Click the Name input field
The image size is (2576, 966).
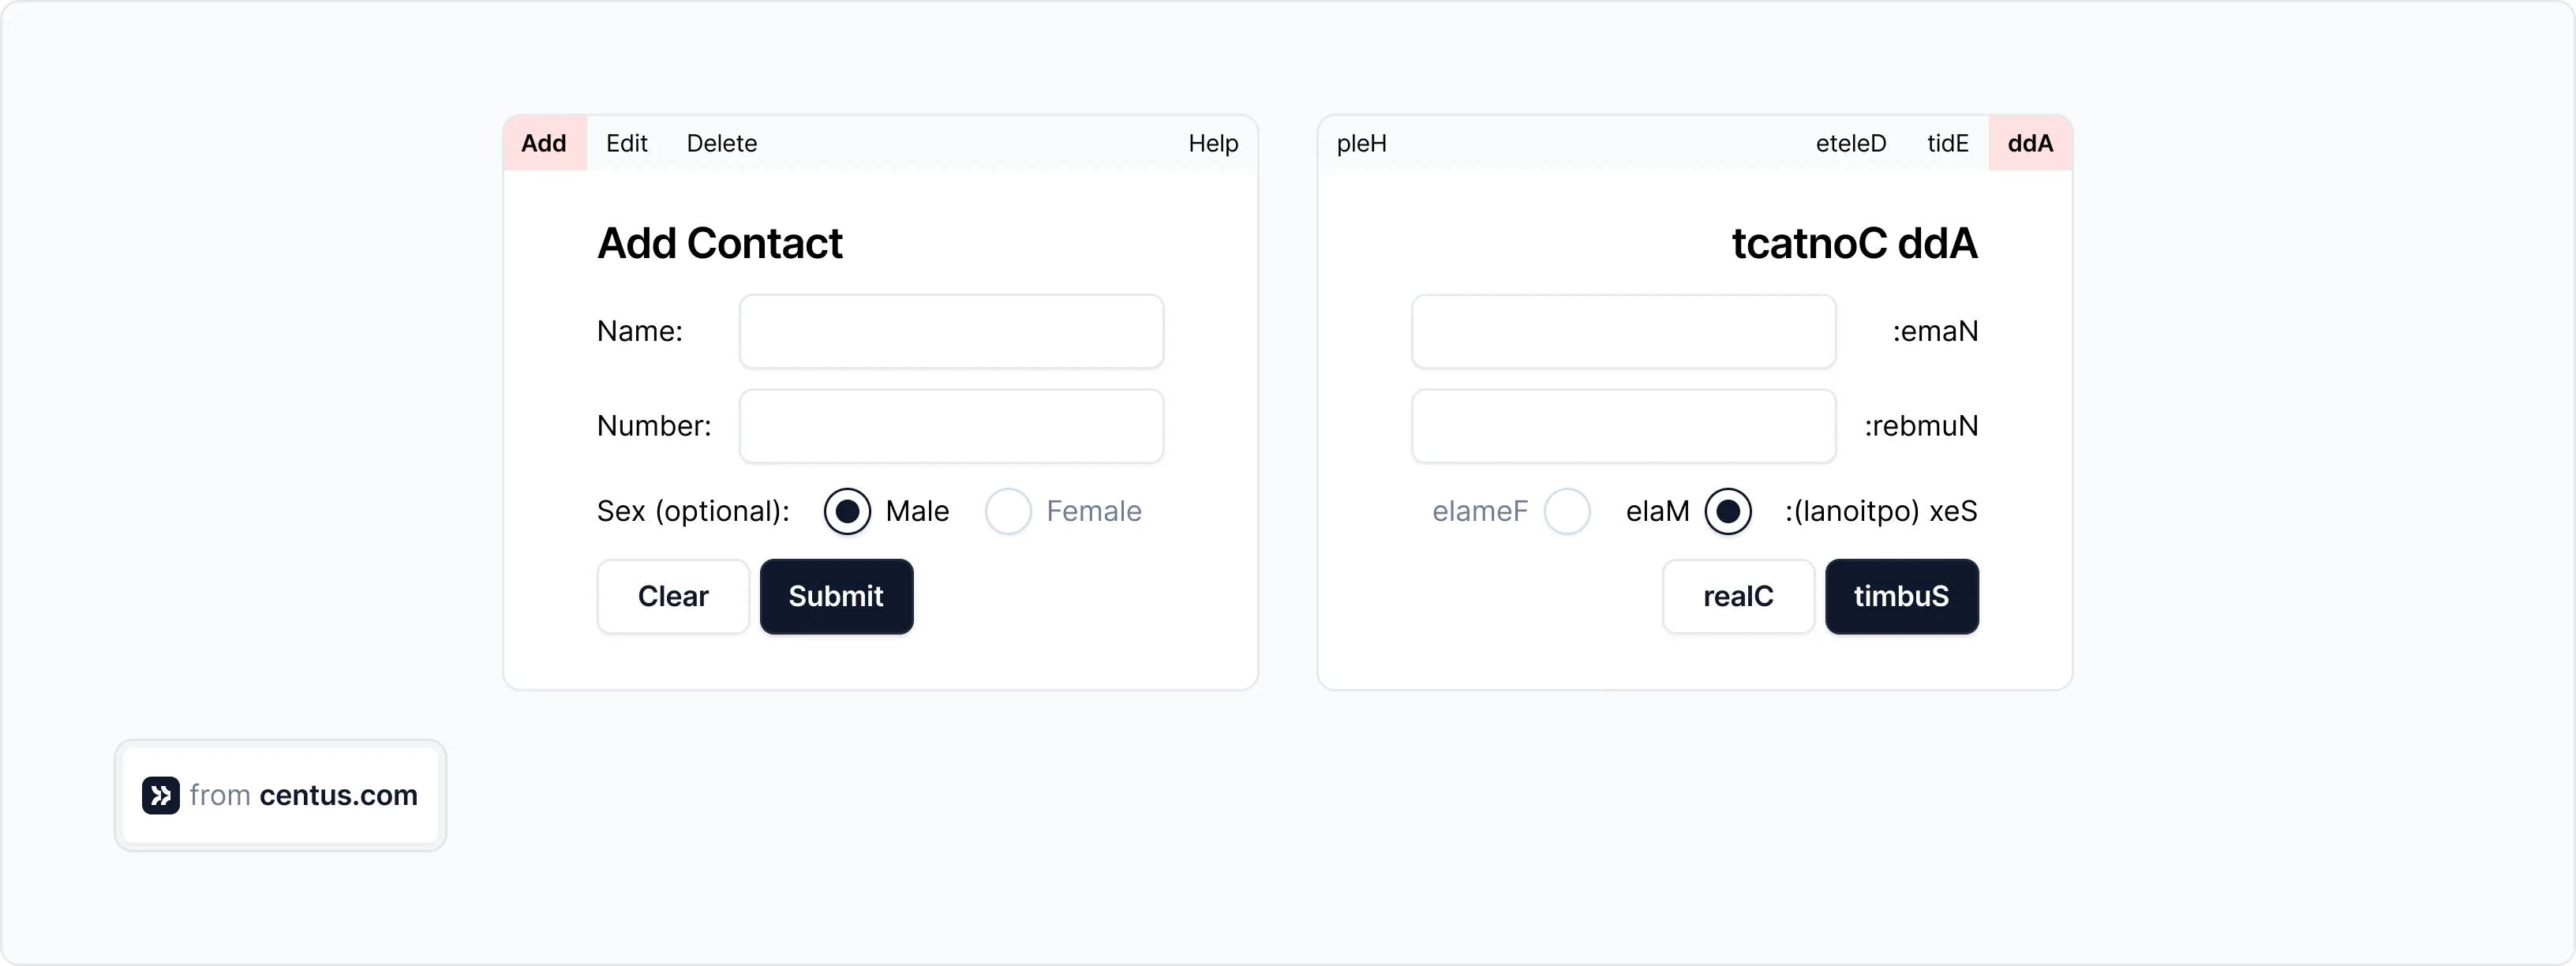point(950,331)
